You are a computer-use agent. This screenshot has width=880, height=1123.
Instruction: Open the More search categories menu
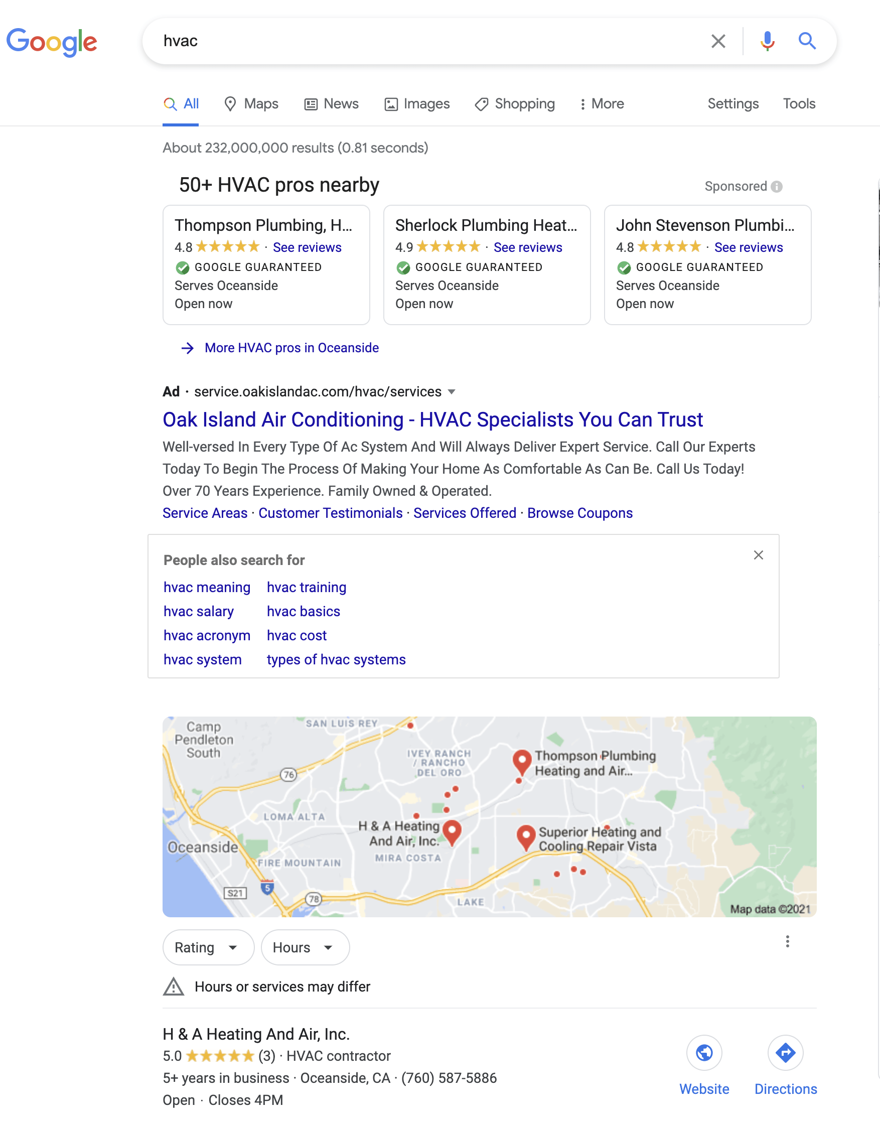point(601,104)
